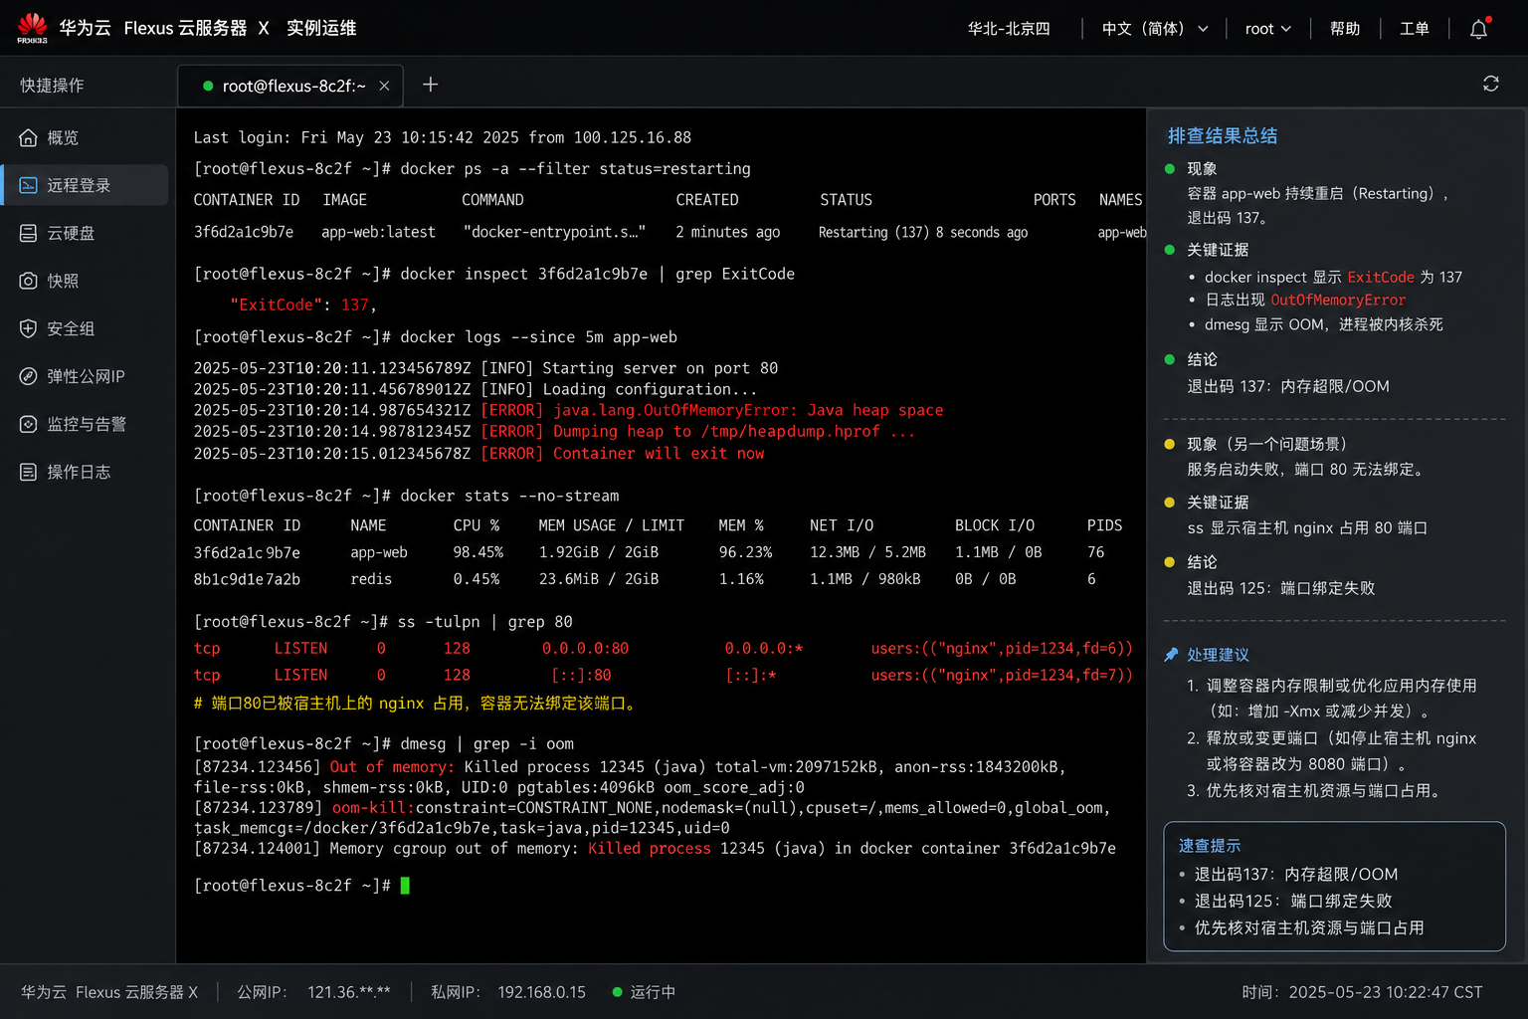Click 退出码 137：内存超限/OOM conclusion
This screenshot has height=1019, width=1528.
click(x=1288, y=386)
